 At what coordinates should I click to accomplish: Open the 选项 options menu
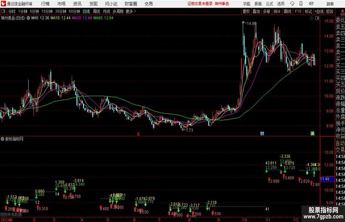(281, 4)
